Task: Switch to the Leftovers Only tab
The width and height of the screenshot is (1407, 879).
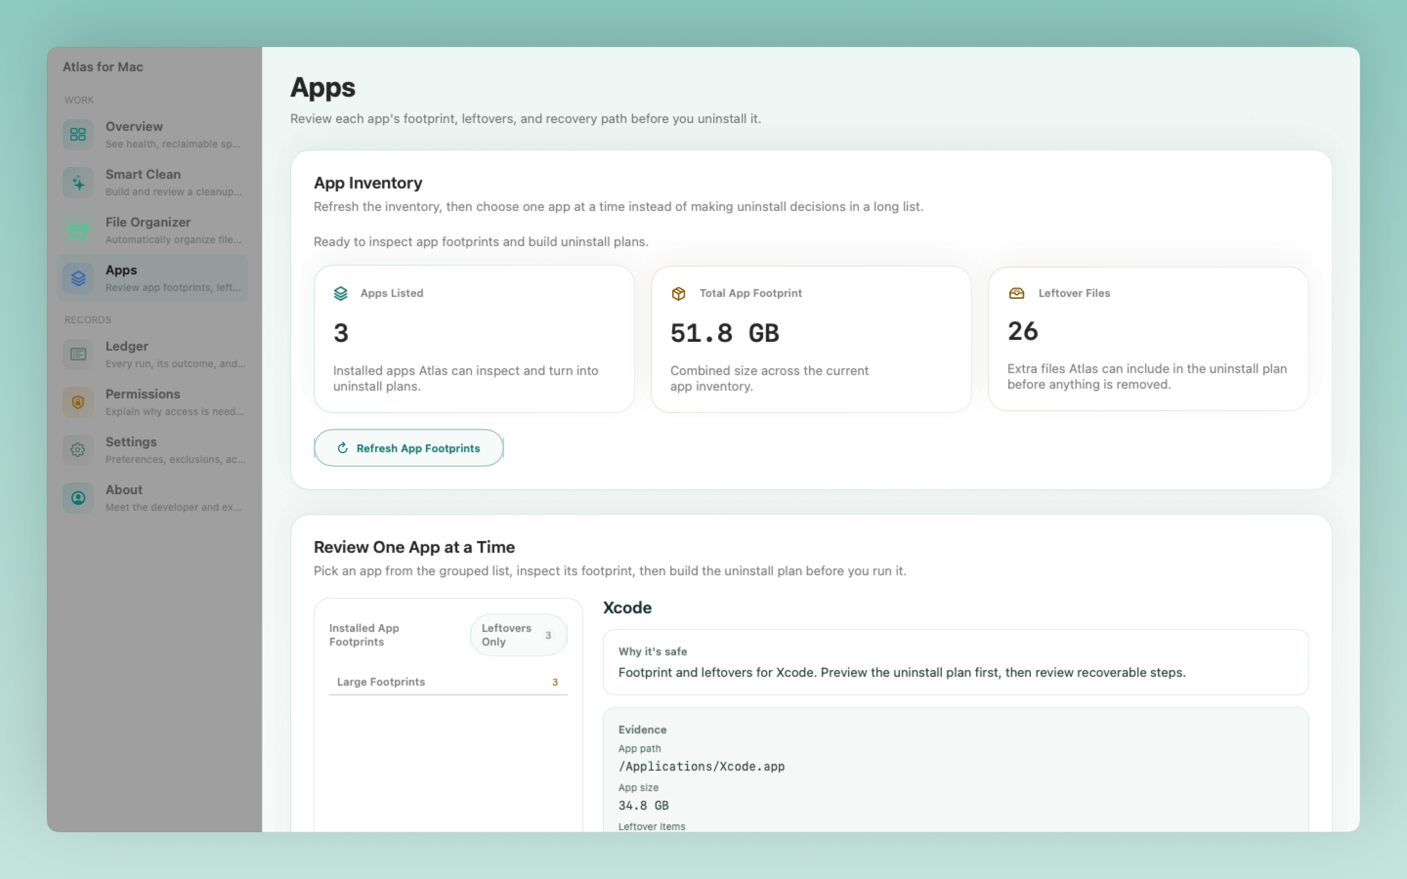Action: (518, 635)
